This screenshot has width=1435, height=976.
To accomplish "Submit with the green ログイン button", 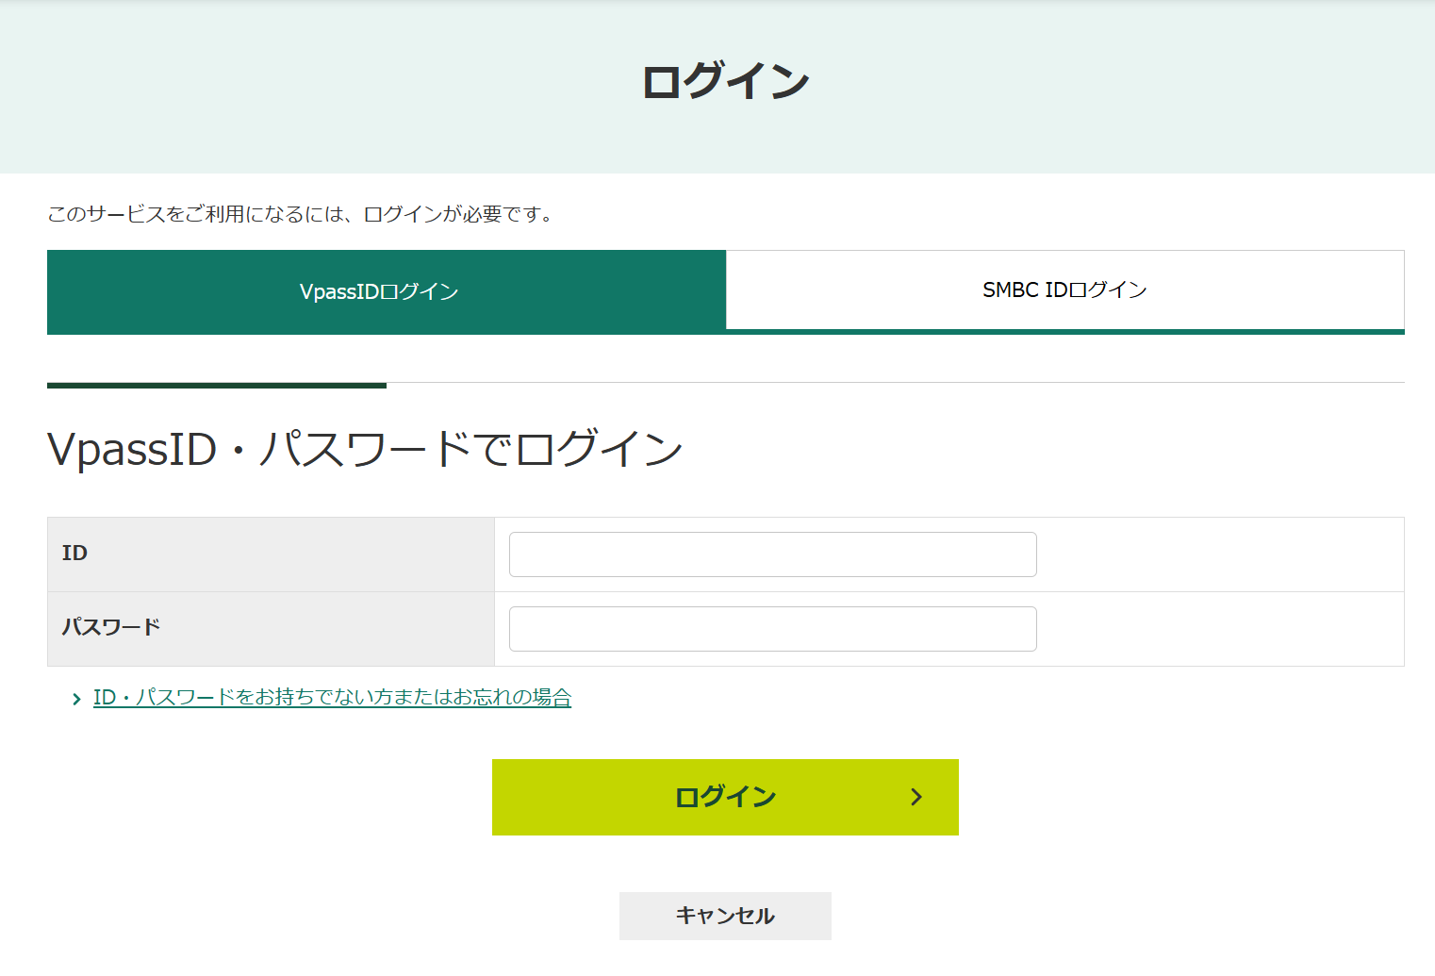I will (725, 797).
